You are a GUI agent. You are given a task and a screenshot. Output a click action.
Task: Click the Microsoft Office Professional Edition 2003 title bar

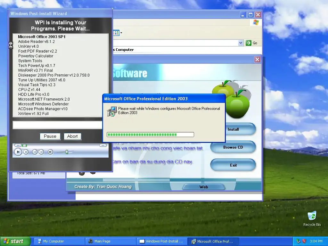(164, 99)
